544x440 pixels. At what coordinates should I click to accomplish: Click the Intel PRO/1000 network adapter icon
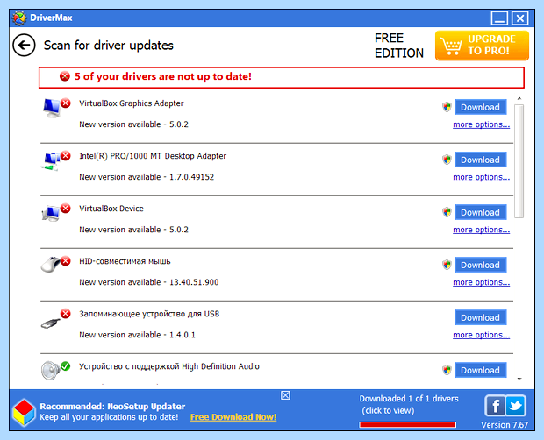[51, 161]
